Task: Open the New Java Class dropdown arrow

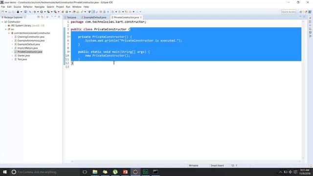Action: [x=70, y=12]
